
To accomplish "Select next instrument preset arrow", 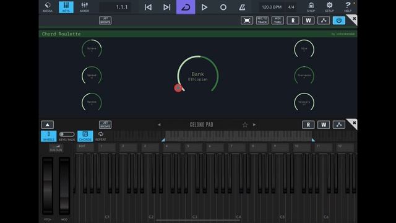I will [254, 125].
